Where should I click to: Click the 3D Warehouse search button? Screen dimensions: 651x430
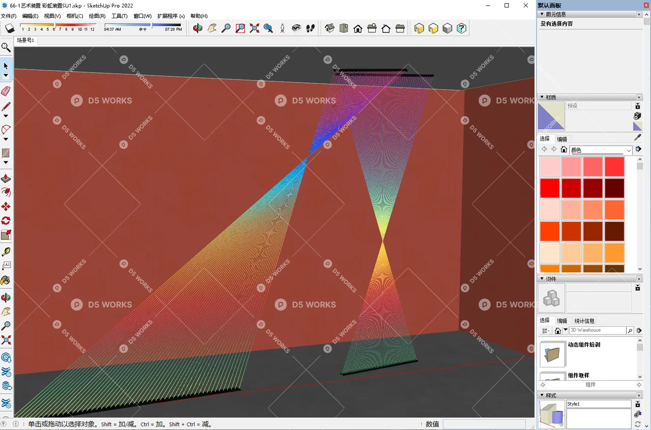[630, 331]
